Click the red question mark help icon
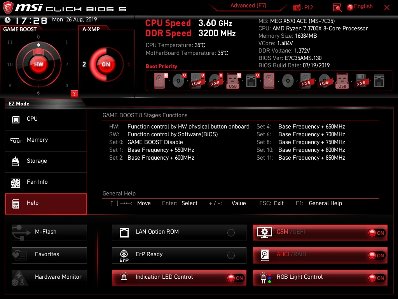Viewport: 398px width, 299px height. pos(74,93)
